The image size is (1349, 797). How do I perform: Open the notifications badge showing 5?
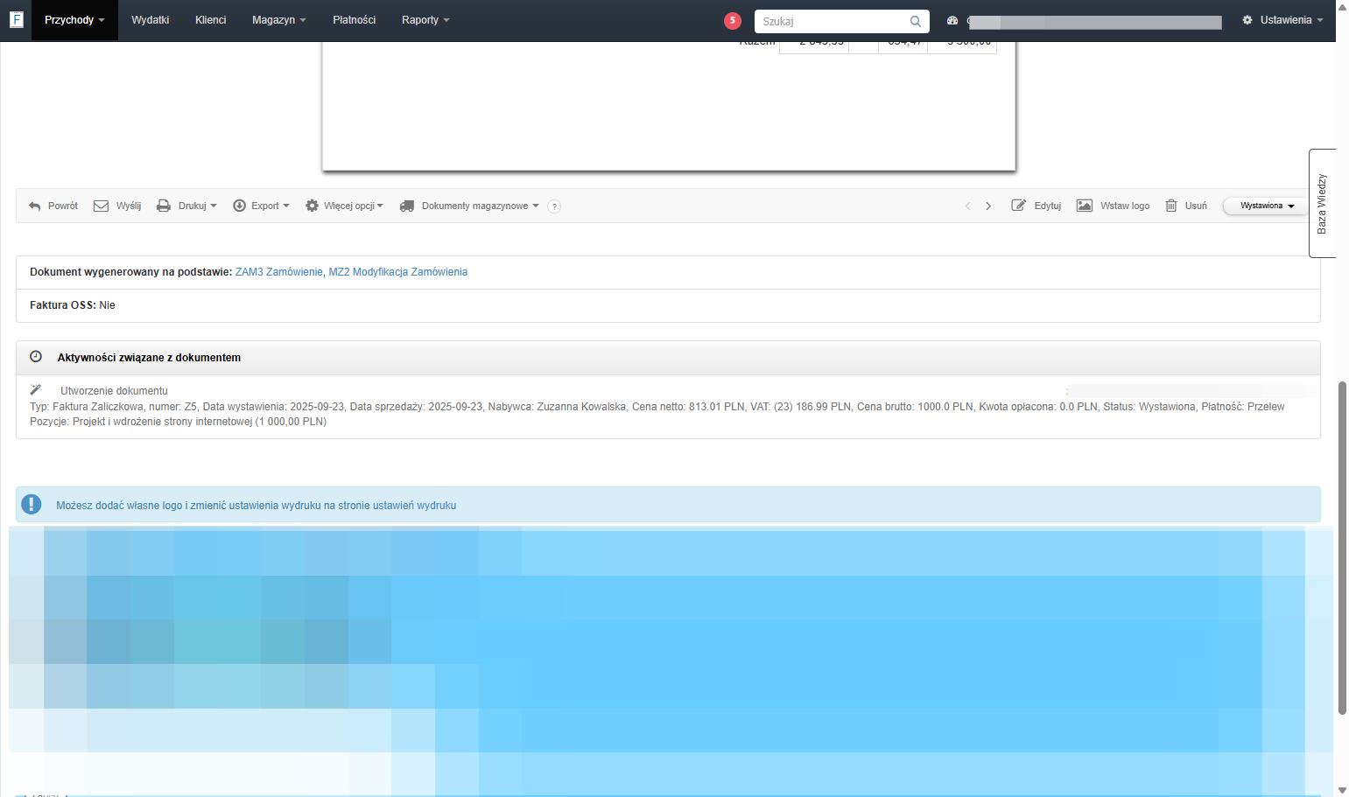click(x=733, y=21)
